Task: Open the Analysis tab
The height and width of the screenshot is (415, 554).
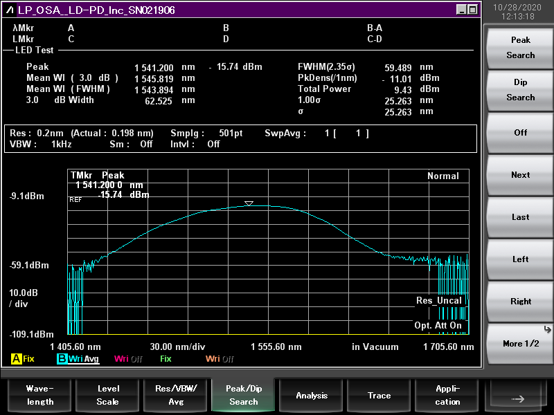Action: tap(312, 396)
